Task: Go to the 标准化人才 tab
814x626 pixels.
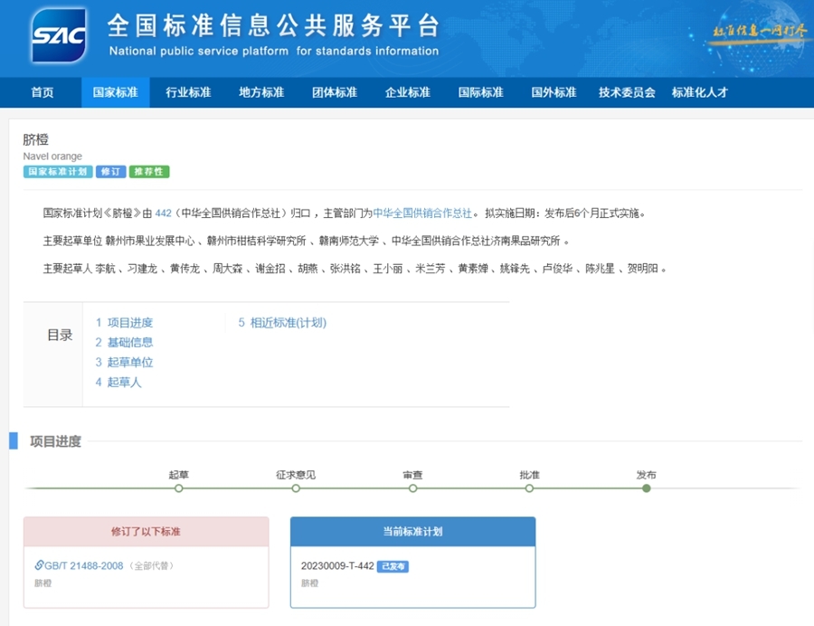Action: 700,92
